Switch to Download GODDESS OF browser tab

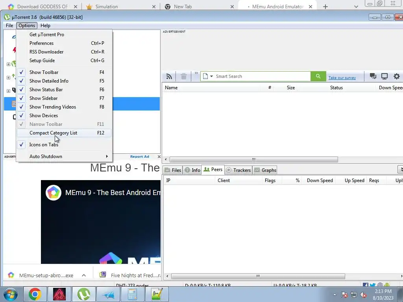pyautogui.click(x=43, y=7)
